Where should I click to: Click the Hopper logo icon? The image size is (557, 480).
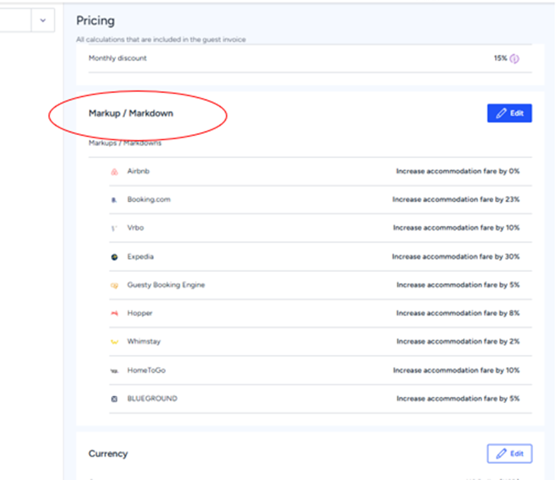(114, 313)
